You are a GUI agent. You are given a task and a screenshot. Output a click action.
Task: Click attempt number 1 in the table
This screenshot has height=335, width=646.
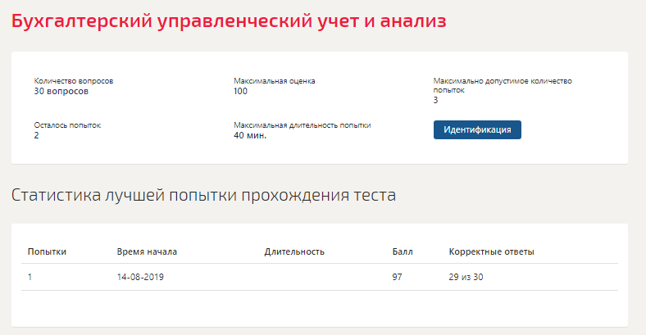(30, 277)
